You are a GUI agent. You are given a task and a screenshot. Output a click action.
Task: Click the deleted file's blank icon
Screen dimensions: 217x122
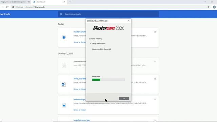point(64,65)
